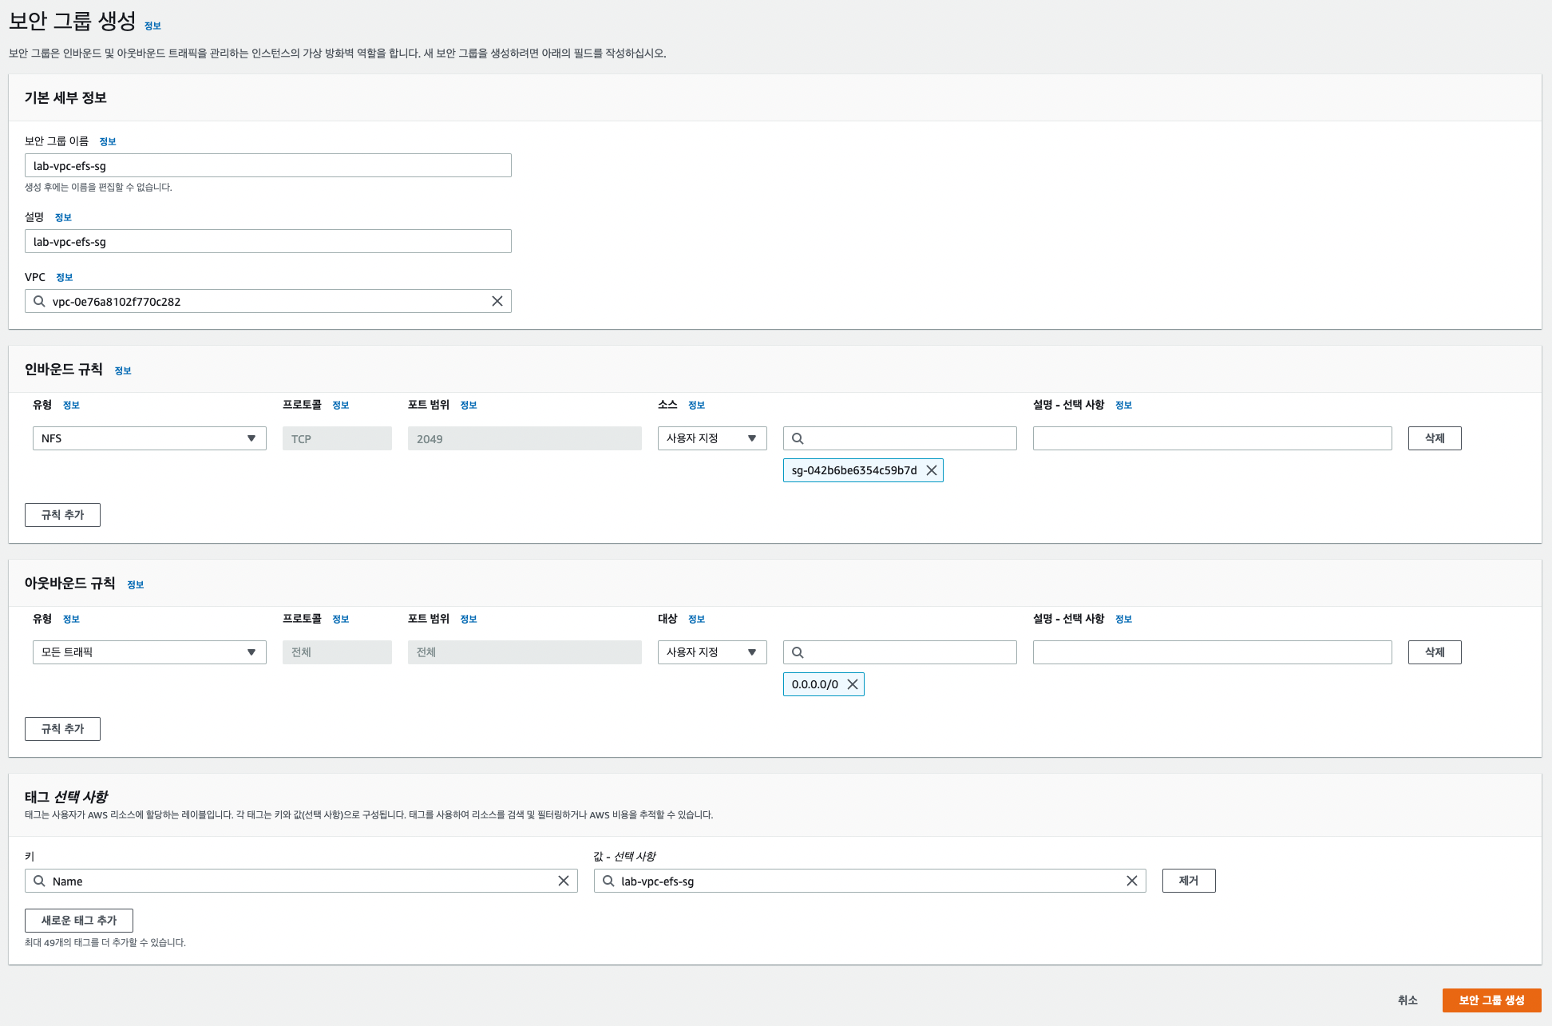The width and height of the screenshot is (1552, 1026).
Task: Remove sg-042b6be6354c59b7d source chip
Action: coord(931,470)
